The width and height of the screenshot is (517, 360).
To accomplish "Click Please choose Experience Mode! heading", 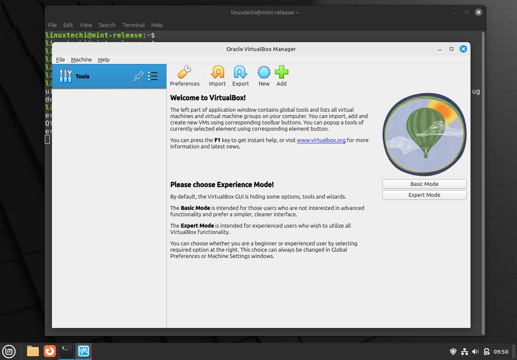I will pyautogui.click(x=222, y=185).
